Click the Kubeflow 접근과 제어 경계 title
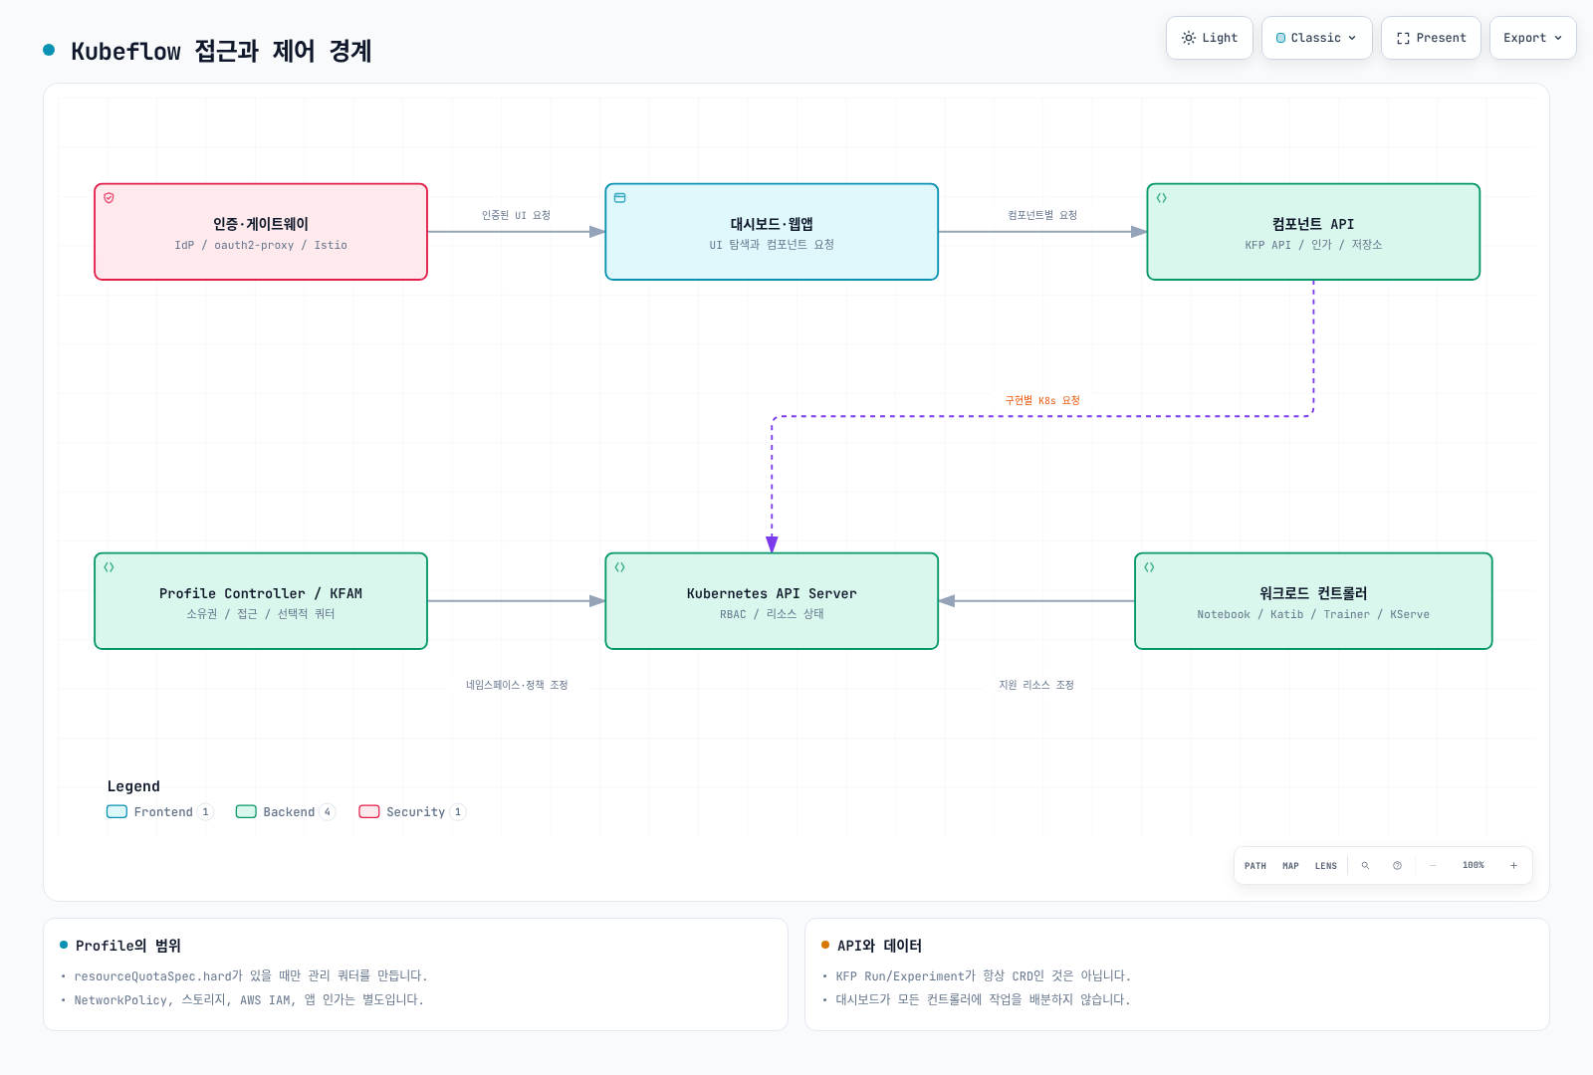Screen dimensions: 1593x1075 coord(221,51)
